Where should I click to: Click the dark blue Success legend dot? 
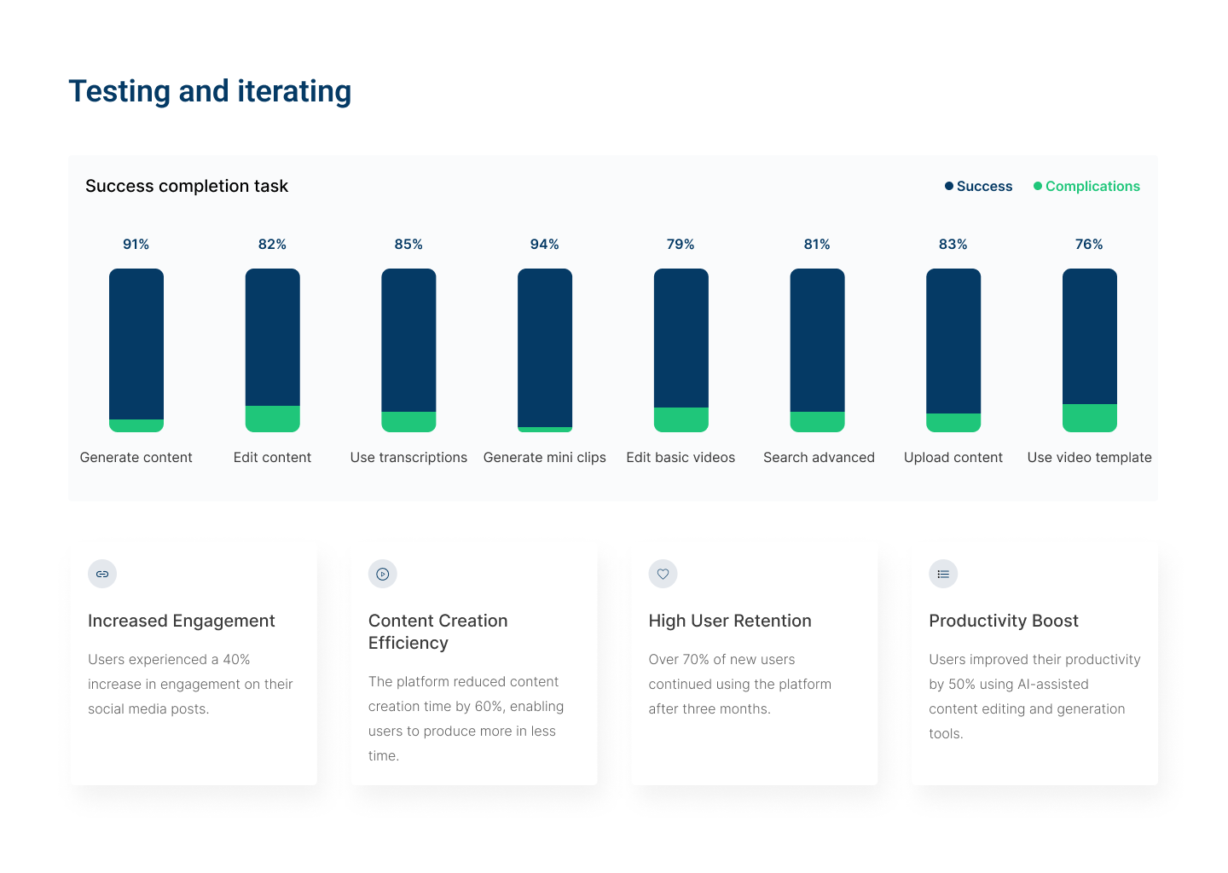click(949, 186)
